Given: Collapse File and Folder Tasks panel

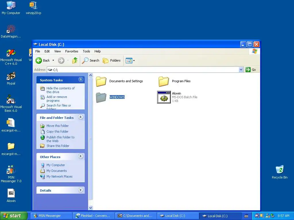Looking at the screenshot, I should [x=81, y=117].
